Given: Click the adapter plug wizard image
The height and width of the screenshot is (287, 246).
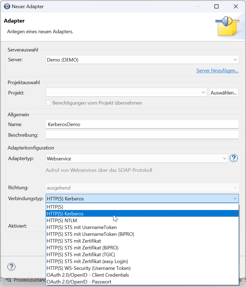Looking at the screenshot, I should (228, 26).
